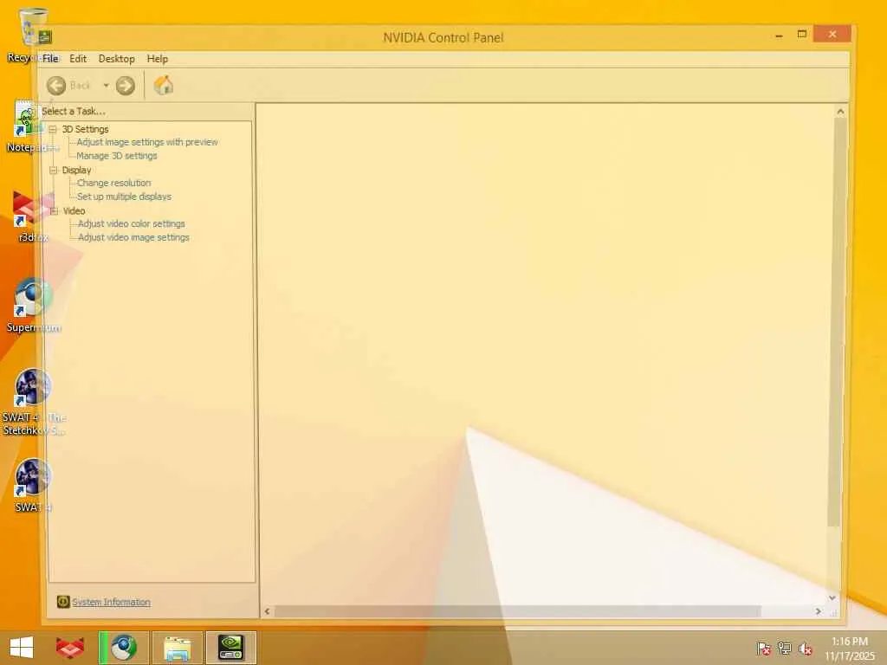Image resolution: width=887 pixels, height=665 pixels.
Task: Open Manage 3D settings
Action: [117, 156]
